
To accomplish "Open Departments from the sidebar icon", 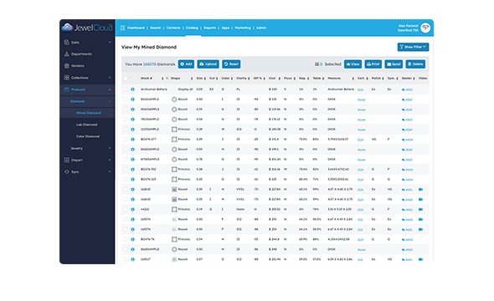I will pos(66,54).
